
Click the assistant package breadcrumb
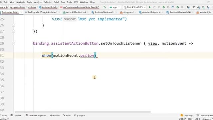pos(32,7)
